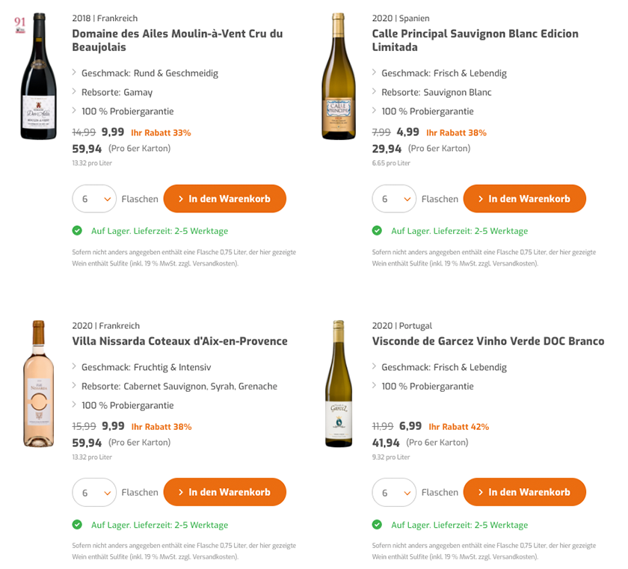
Task: Click chevron beside Rebsorte: Gamay
Action: tap(75, 92)
